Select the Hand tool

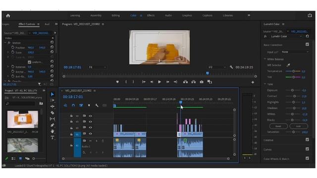tap(53, 131)
